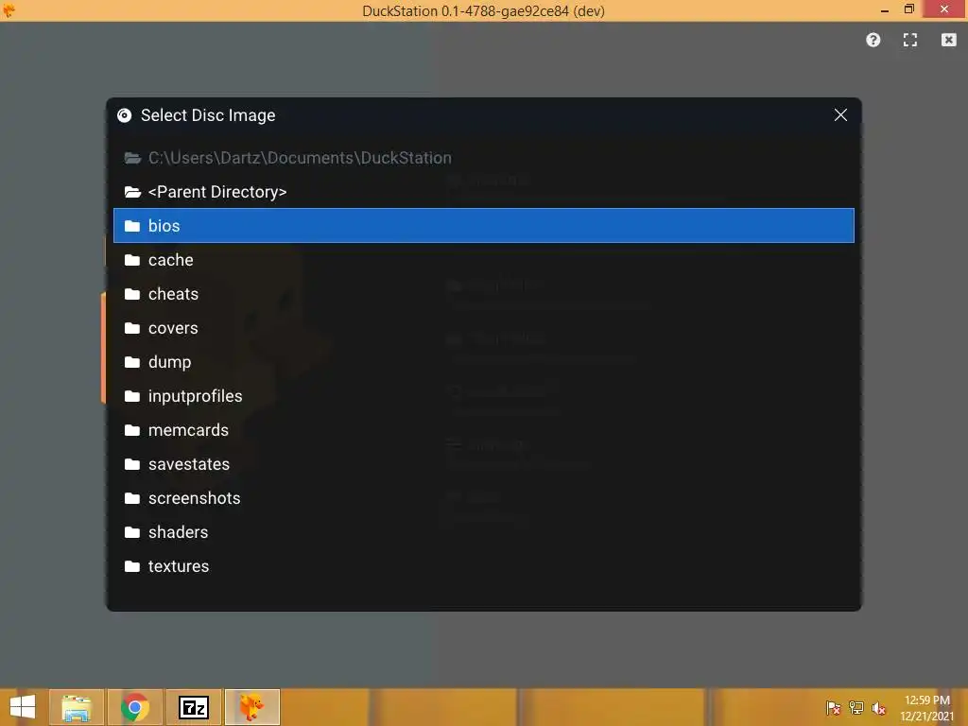This screenshot has width=968, height=726.
Task: Click the folder icon next to cache
Action: (132, 260)
